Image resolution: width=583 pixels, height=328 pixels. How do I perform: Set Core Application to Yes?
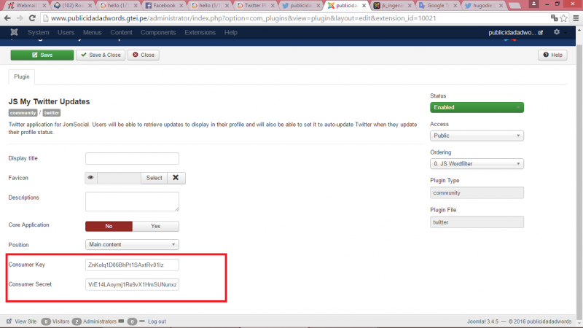[x=155, y=226]
